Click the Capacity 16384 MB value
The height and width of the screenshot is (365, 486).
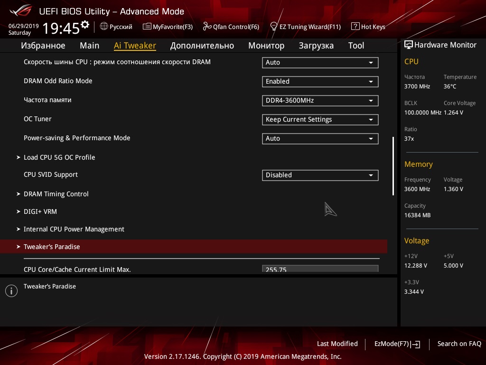418,215
